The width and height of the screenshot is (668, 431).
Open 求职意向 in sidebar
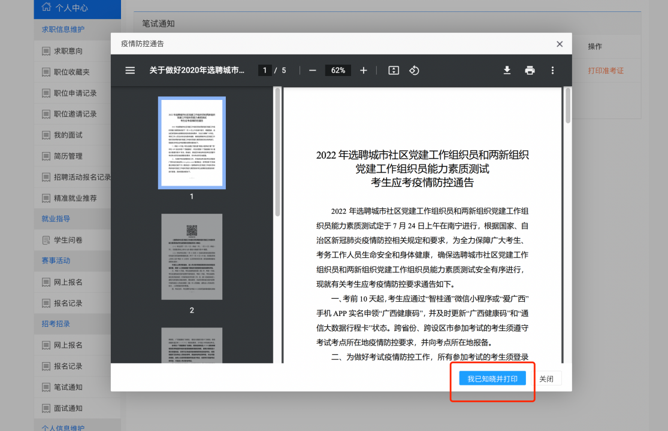pos(68,51)
